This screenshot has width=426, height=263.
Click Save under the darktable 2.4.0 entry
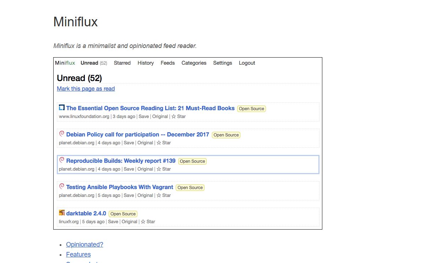coord(113,222)
